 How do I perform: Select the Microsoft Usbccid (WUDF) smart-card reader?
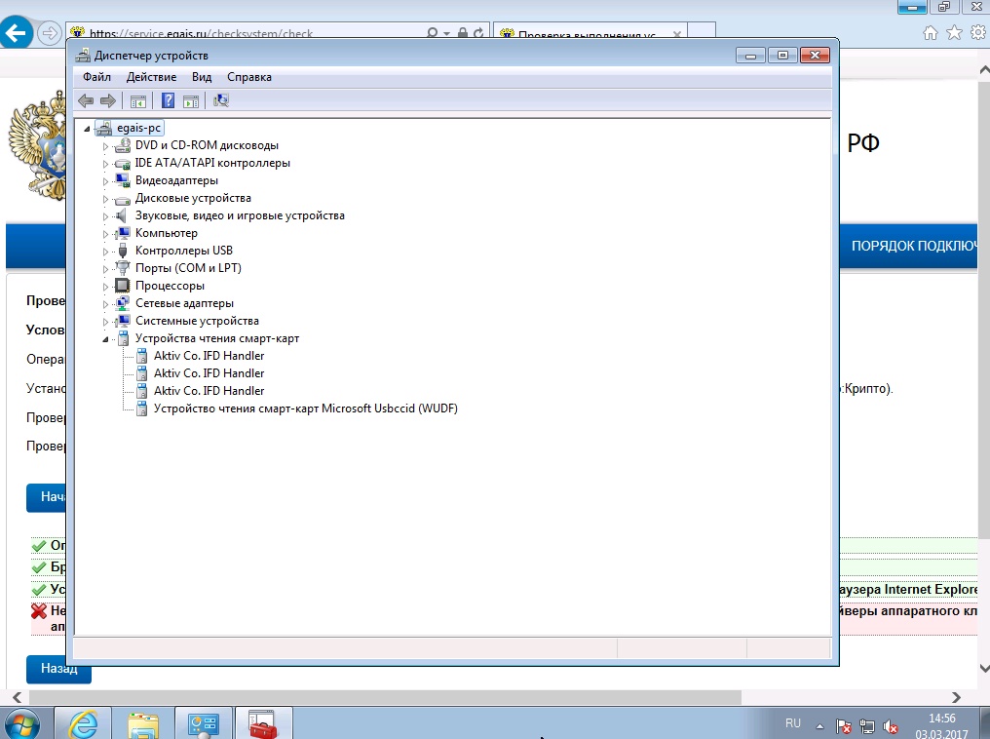pos(305,408)
